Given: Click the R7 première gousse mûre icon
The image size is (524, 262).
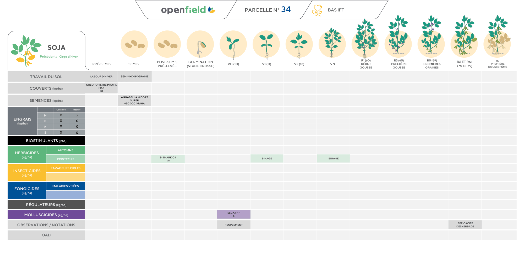Looking at the screenshot, I should coord(497,37).
